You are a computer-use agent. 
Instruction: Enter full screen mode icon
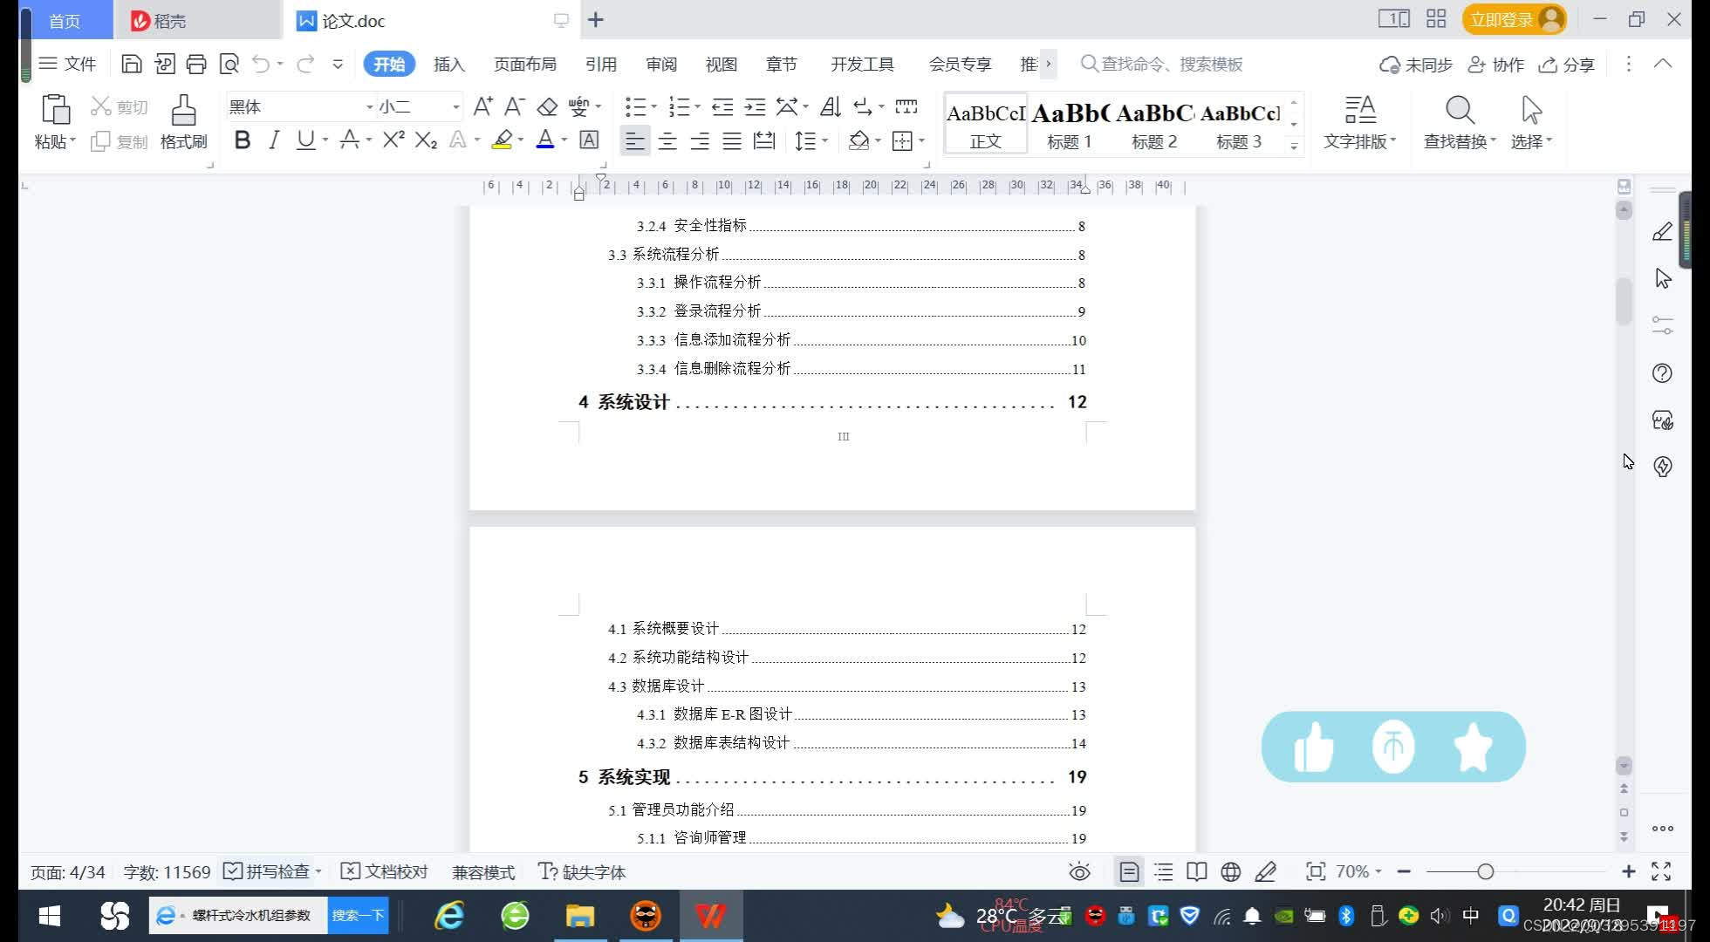coord(1661,871)
